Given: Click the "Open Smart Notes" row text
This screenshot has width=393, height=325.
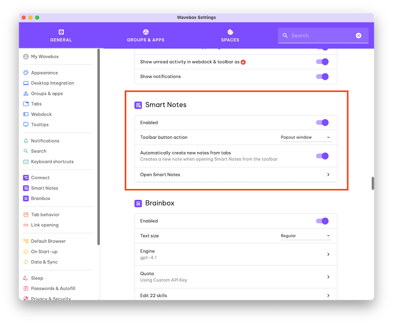Looking at the screenshot, I should 160,175.
